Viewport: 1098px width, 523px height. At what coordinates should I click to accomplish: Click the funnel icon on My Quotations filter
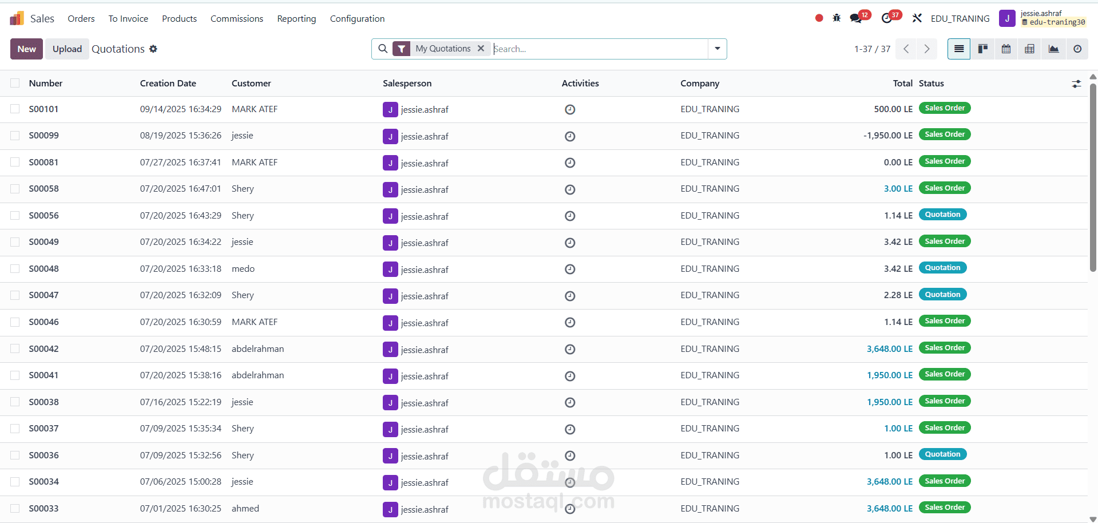click(x=402, y=49)
